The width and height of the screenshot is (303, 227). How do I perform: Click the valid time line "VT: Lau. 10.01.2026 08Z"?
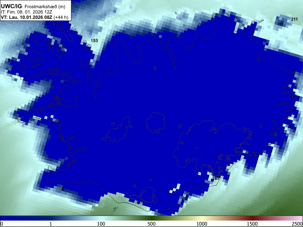(26, 17)
